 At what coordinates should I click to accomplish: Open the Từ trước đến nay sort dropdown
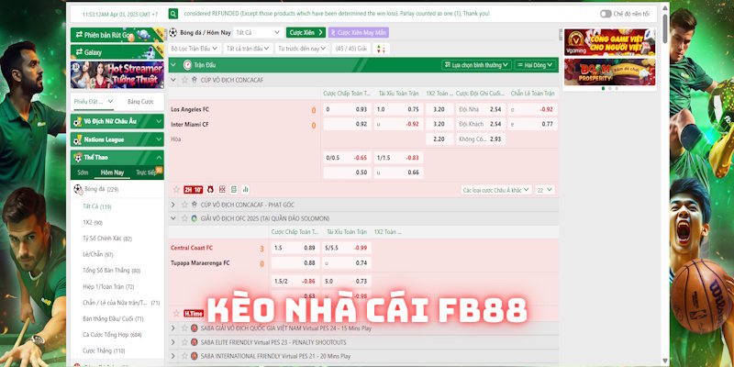click(x=303, y=49)
